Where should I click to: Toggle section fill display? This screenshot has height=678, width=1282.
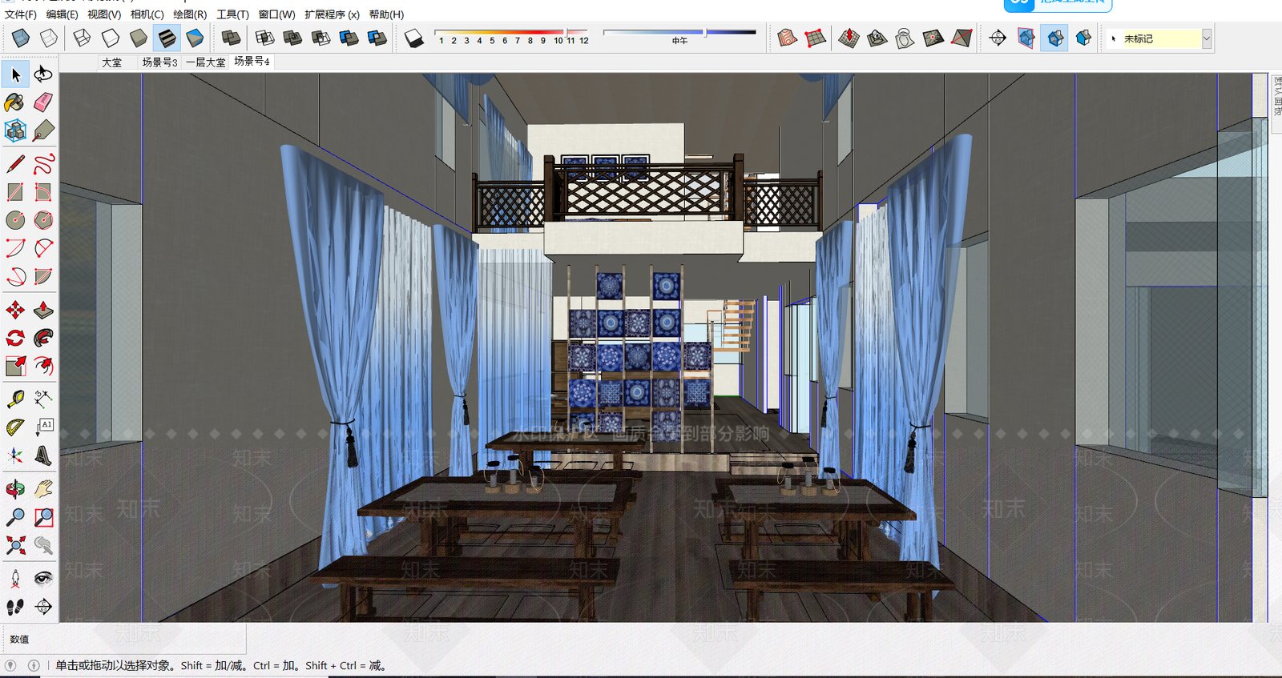pyautogui.click(x=1084, y=38)
